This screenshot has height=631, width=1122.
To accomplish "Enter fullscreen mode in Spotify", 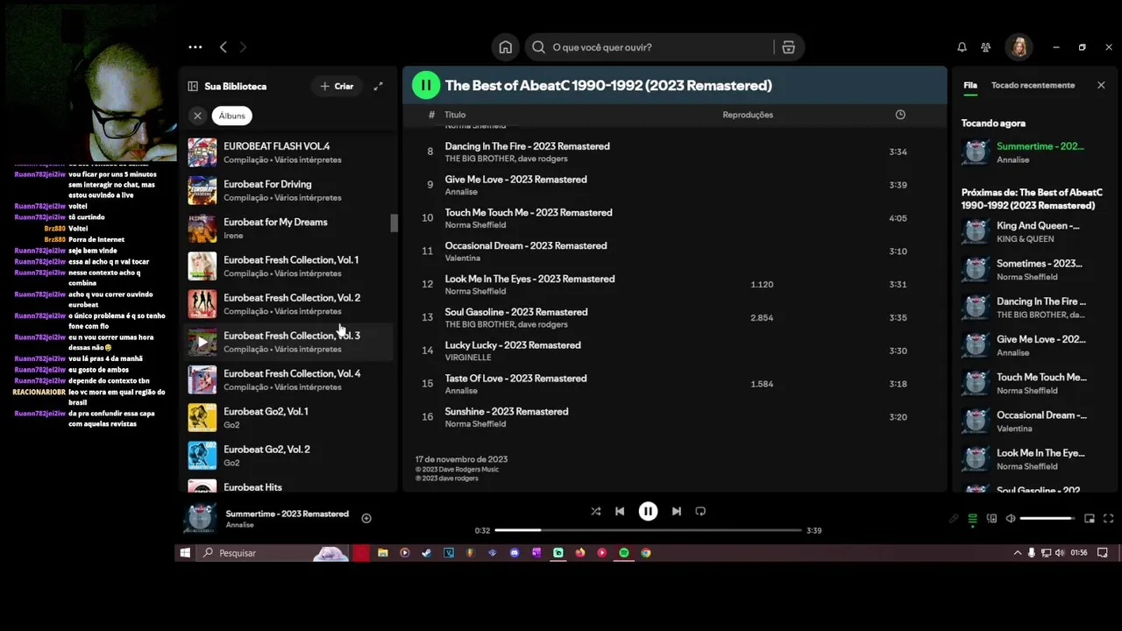I will [1108, 519].
